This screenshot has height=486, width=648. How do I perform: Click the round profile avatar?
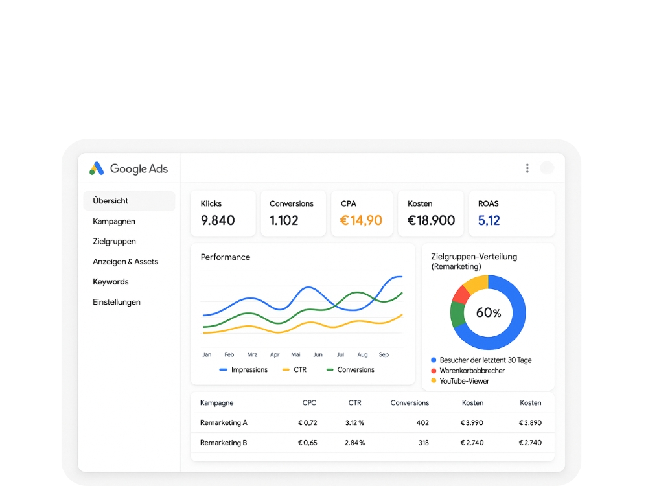click(547, 168)
